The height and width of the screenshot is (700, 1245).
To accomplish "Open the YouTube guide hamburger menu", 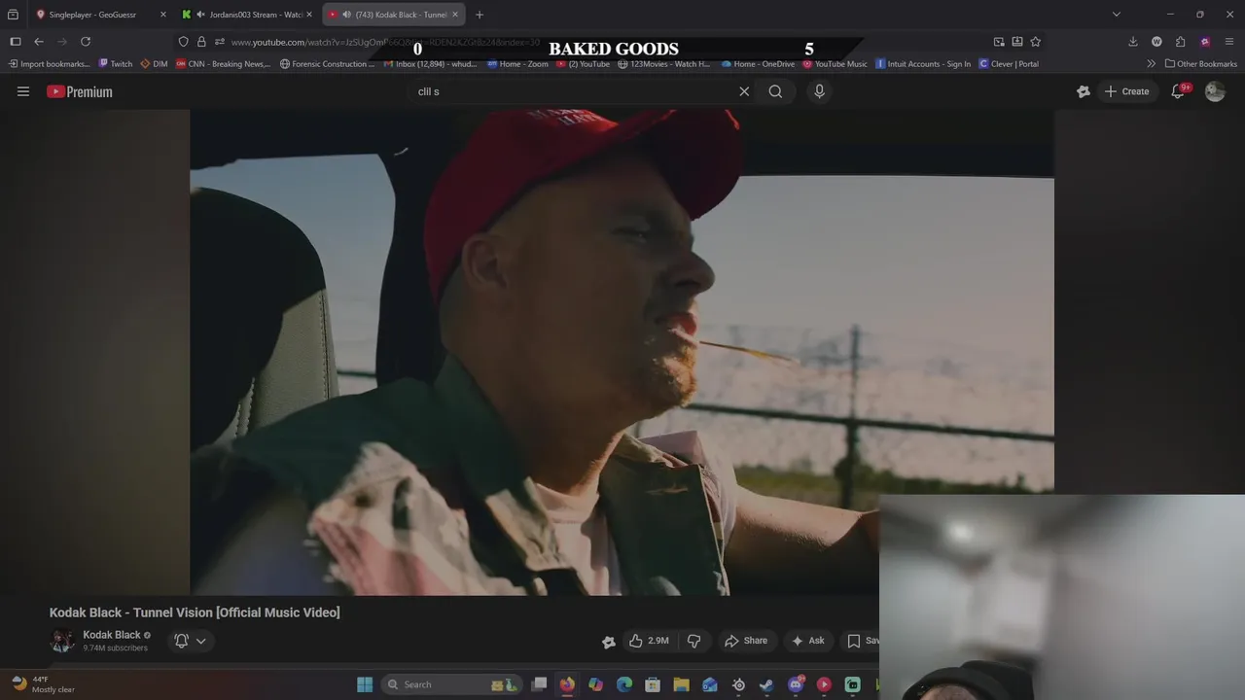I will click(x=23, y=91).
